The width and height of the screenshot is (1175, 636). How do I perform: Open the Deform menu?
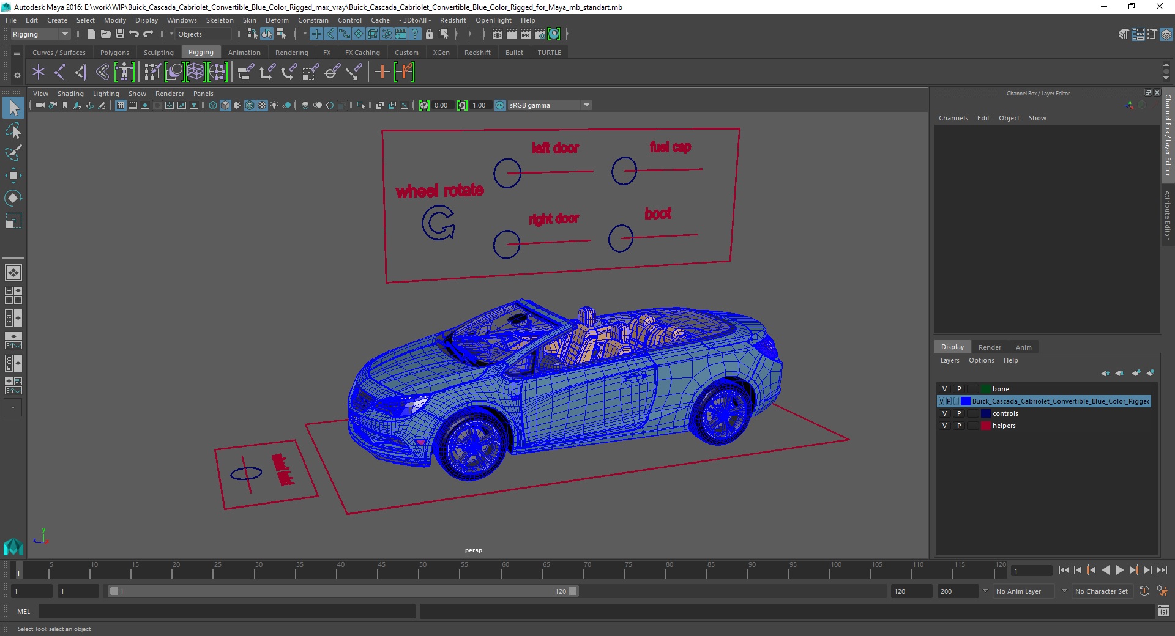point(277,20)
